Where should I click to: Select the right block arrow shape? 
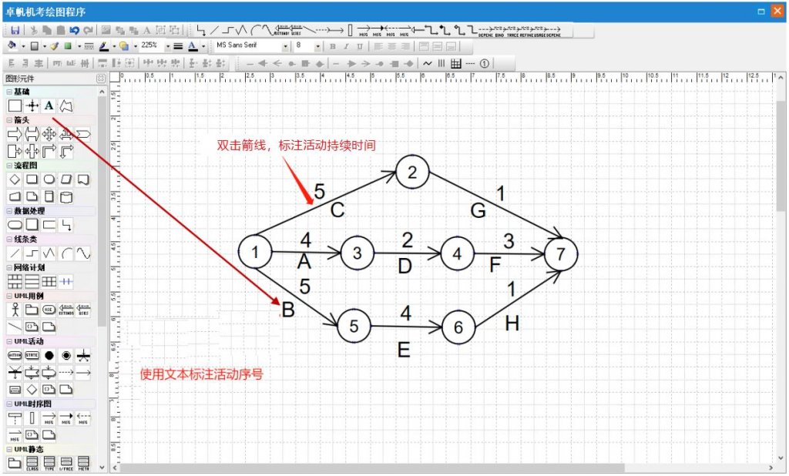click(x=15, y=134)
